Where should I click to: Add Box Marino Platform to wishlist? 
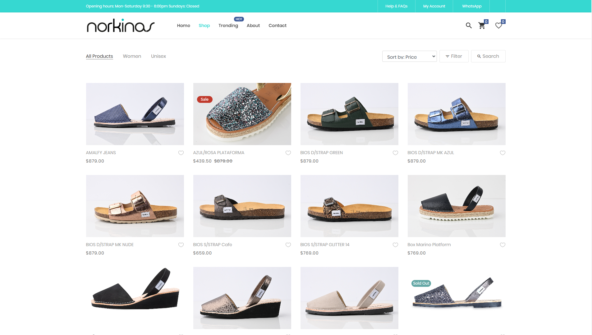pos(503,245)
